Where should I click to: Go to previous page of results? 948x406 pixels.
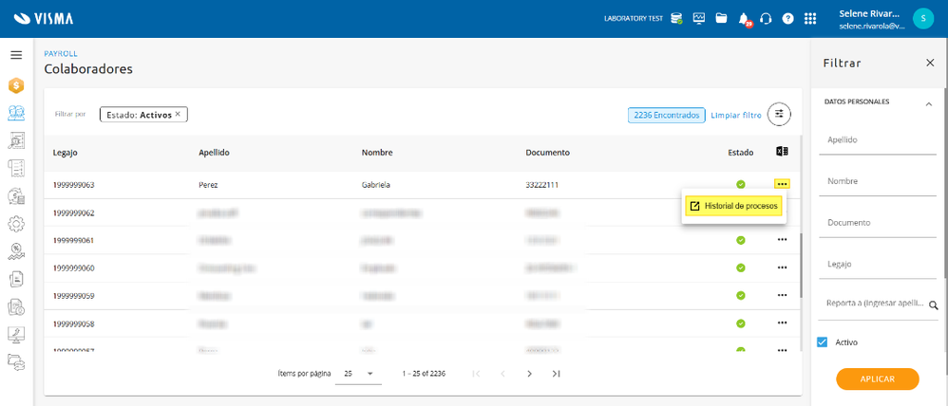tap(502, 374)
